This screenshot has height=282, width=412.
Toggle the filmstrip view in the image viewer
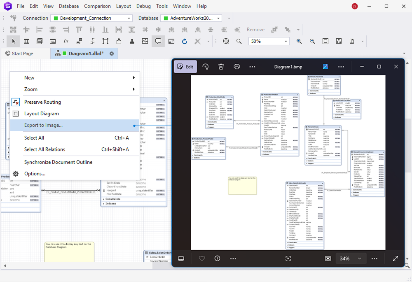point(181,259)
